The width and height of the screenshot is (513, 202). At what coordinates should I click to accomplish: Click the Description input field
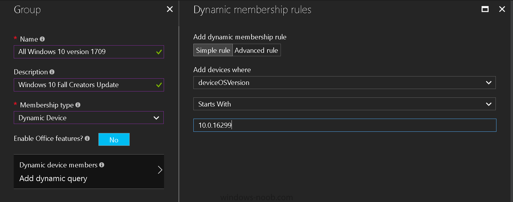coord(89,85)
